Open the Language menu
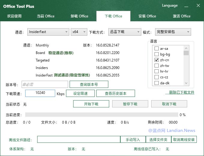The height and width of the screenshot is (156, 204). click(170, 5)
